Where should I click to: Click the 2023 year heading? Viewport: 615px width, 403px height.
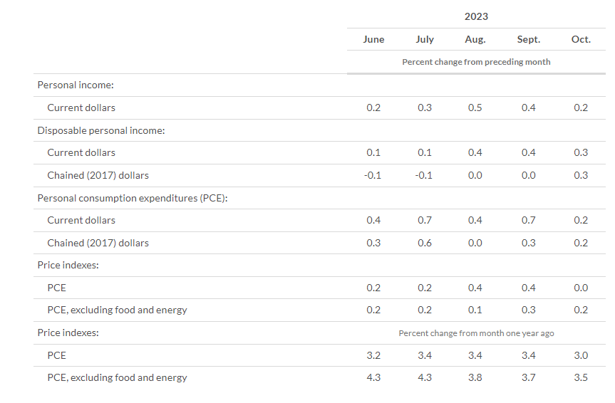[476, 16]
